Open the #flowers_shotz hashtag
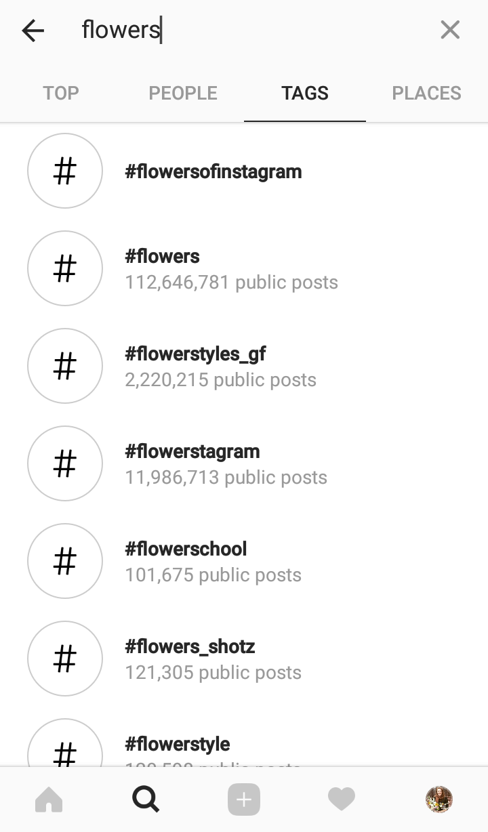This screenshot has width=488, height=832. click(213, 659)
